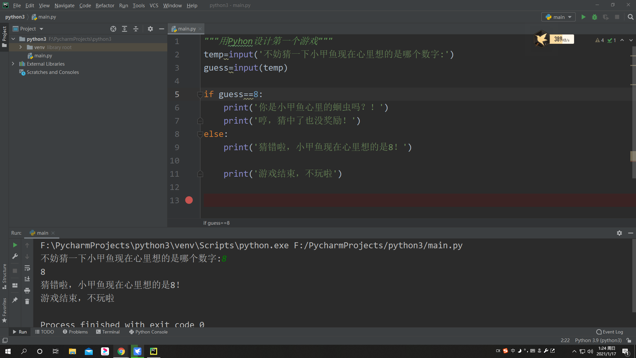Select main.py in project tree
This screenshot has width=636, height=358.
(x=40, y=56)
